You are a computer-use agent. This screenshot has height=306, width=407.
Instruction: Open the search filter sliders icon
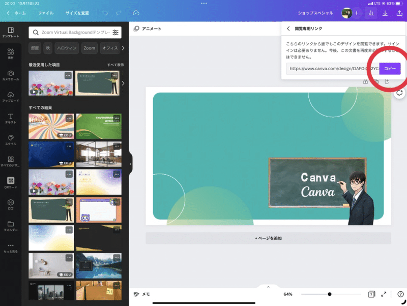(x=115, y=32)
